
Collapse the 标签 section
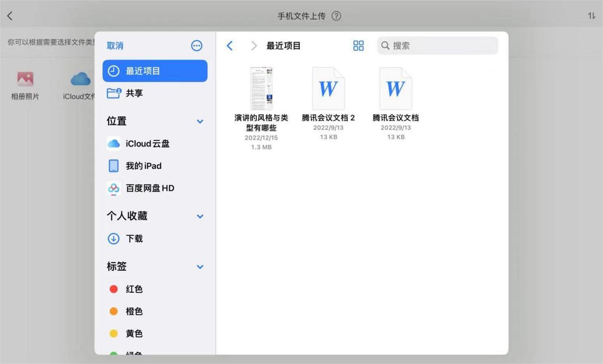pos(199,266)
